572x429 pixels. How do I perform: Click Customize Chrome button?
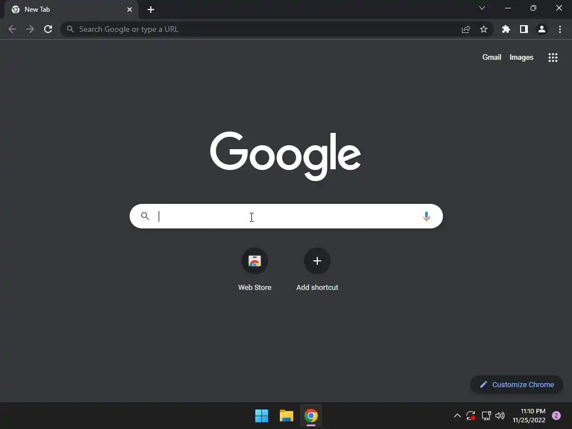click(x=517, y=384)
